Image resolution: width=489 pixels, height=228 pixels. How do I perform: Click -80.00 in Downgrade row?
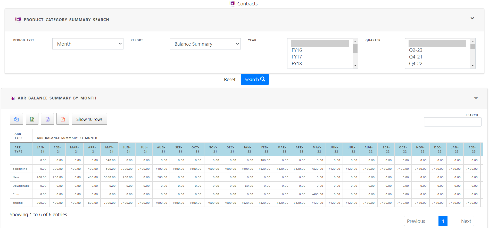(x=248, y=186)
